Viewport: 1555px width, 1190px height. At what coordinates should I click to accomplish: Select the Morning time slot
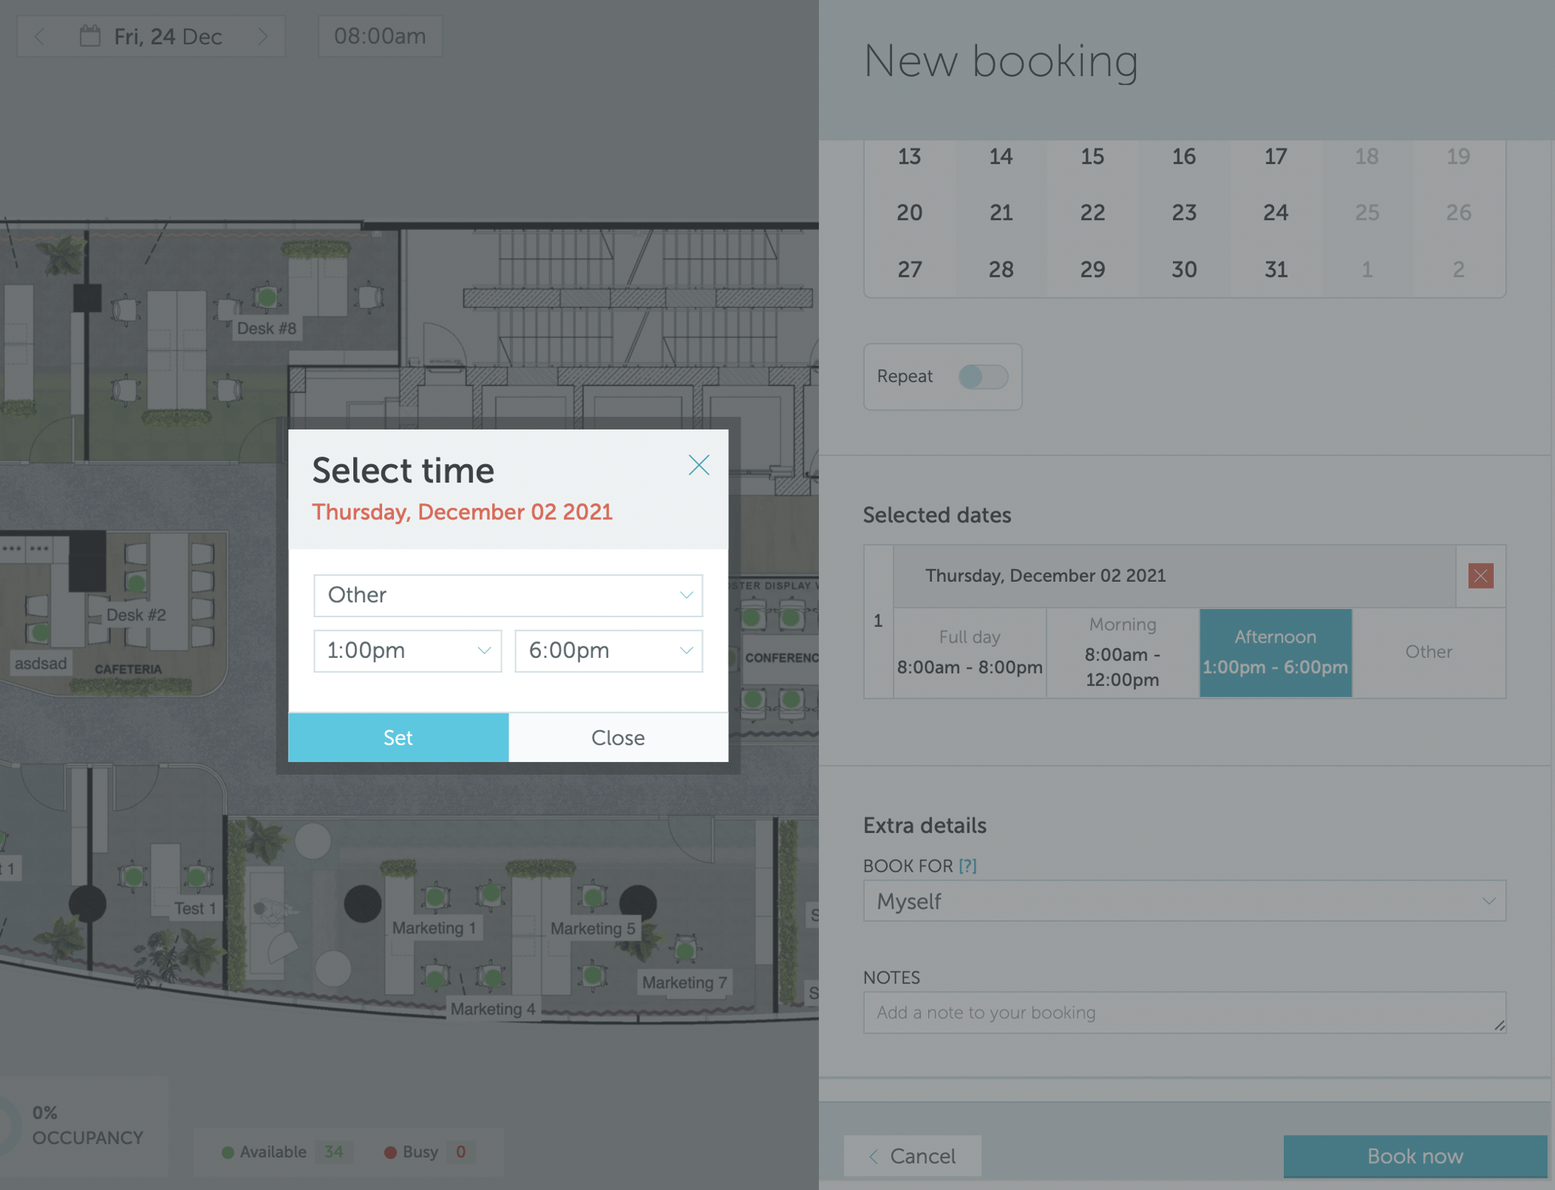pos(1122,653)
